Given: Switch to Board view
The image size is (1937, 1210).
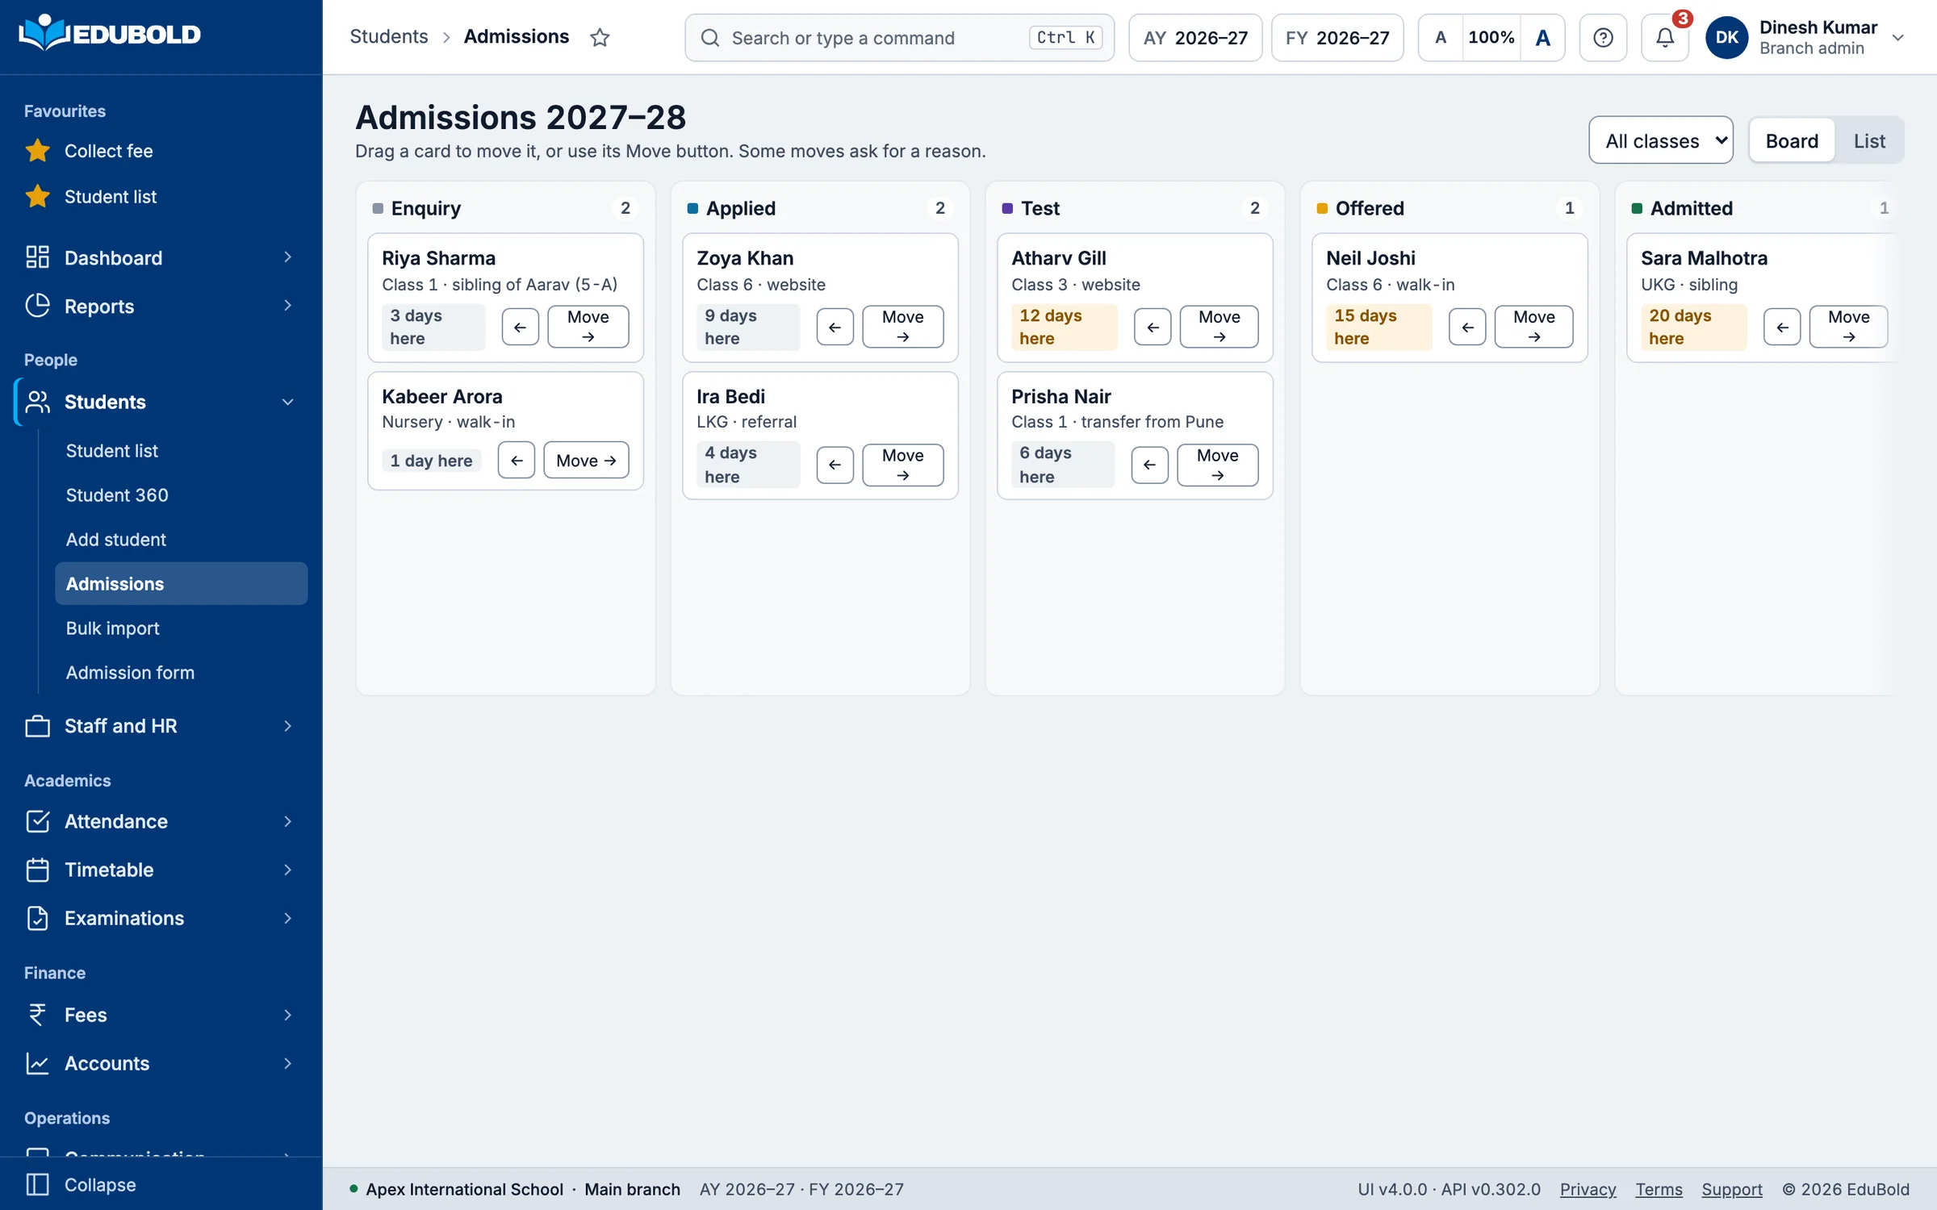Looking at the screenshot, I should (1792, 140).
